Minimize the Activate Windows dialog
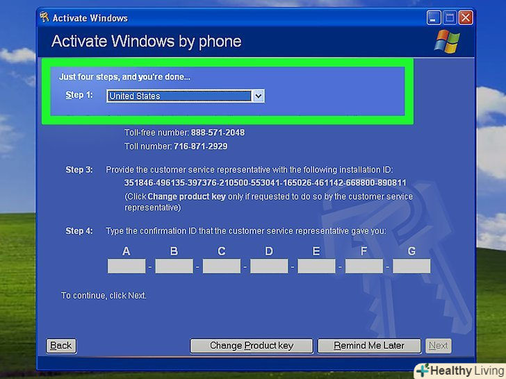 click(434, 18)
